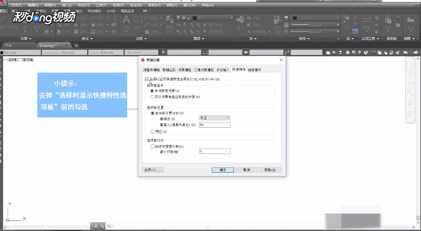This screenshot has height=231, width=421.
Task: Close the drafting settings dialog
Action: [281, 60]
